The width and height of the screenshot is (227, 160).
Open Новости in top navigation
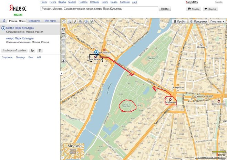click(x=83, y=2)
